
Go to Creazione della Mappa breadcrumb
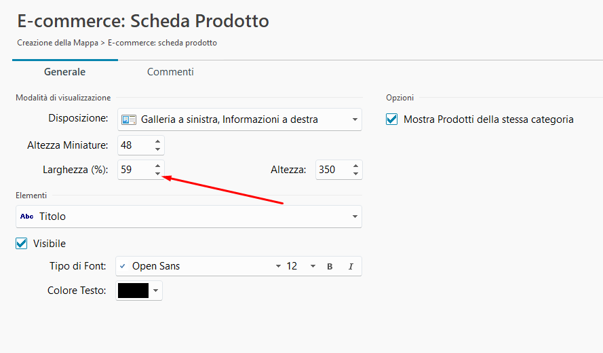57,43
